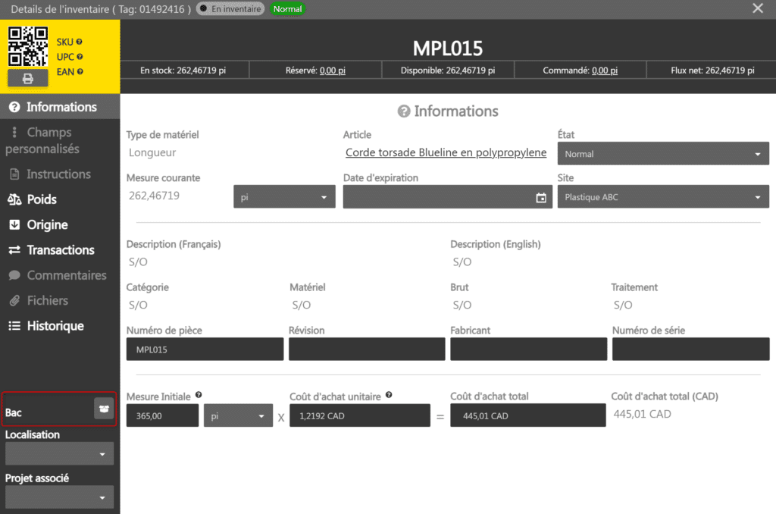776x514 pixels.
Task: Open the Poids section in sidebar
Action: [42, 199]
